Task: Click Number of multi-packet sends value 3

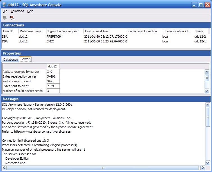Action: pyautogui.click(x=53, y=91)
